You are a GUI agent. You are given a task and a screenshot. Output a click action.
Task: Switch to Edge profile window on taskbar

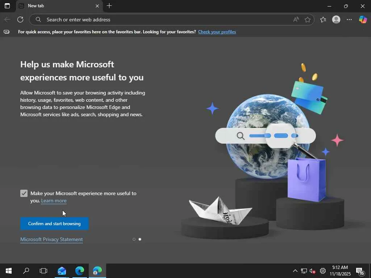[x=97, y=271]
